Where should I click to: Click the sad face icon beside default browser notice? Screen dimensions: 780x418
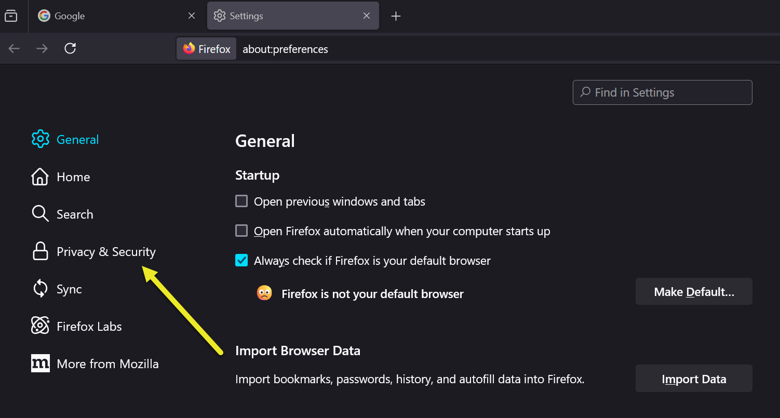click(264, 293)
